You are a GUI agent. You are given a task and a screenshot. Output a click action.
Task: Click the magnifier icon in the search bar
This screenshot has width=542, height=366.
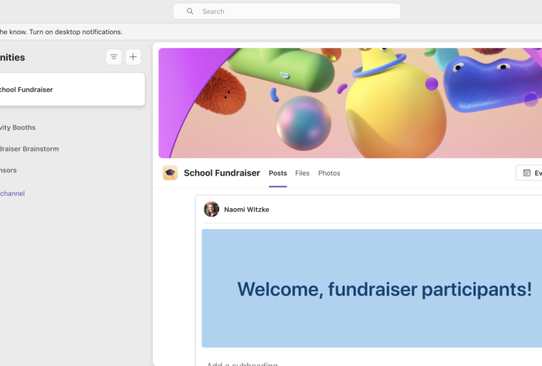pyautogui.click(x=190, y=12)
